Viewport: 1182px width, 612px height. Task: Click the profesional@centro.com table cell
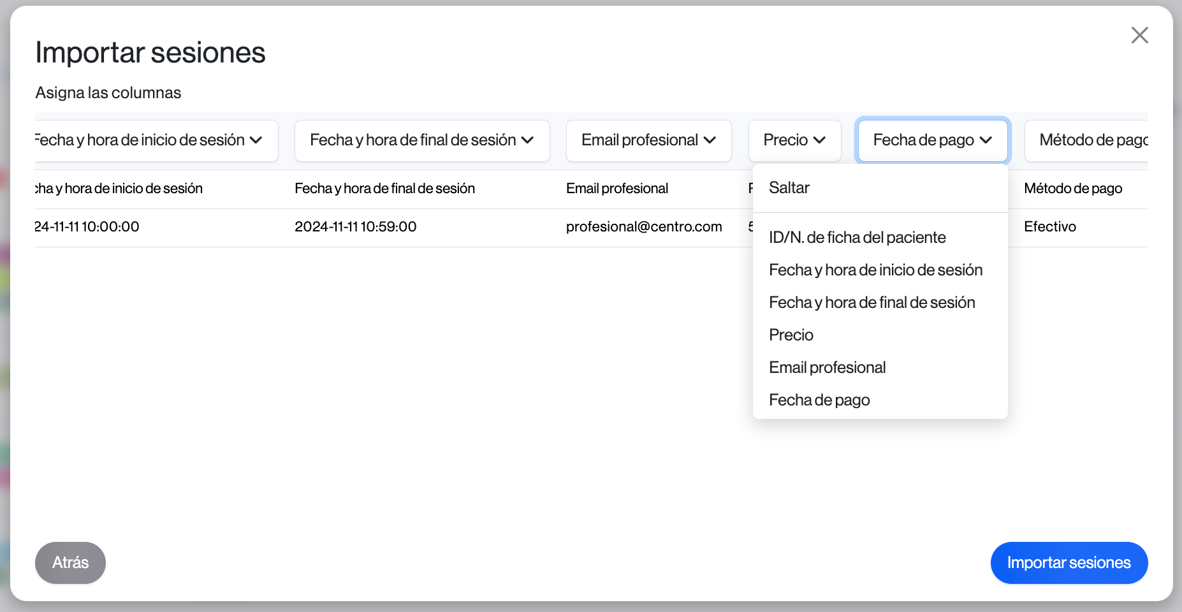click(x=644, y=227)
